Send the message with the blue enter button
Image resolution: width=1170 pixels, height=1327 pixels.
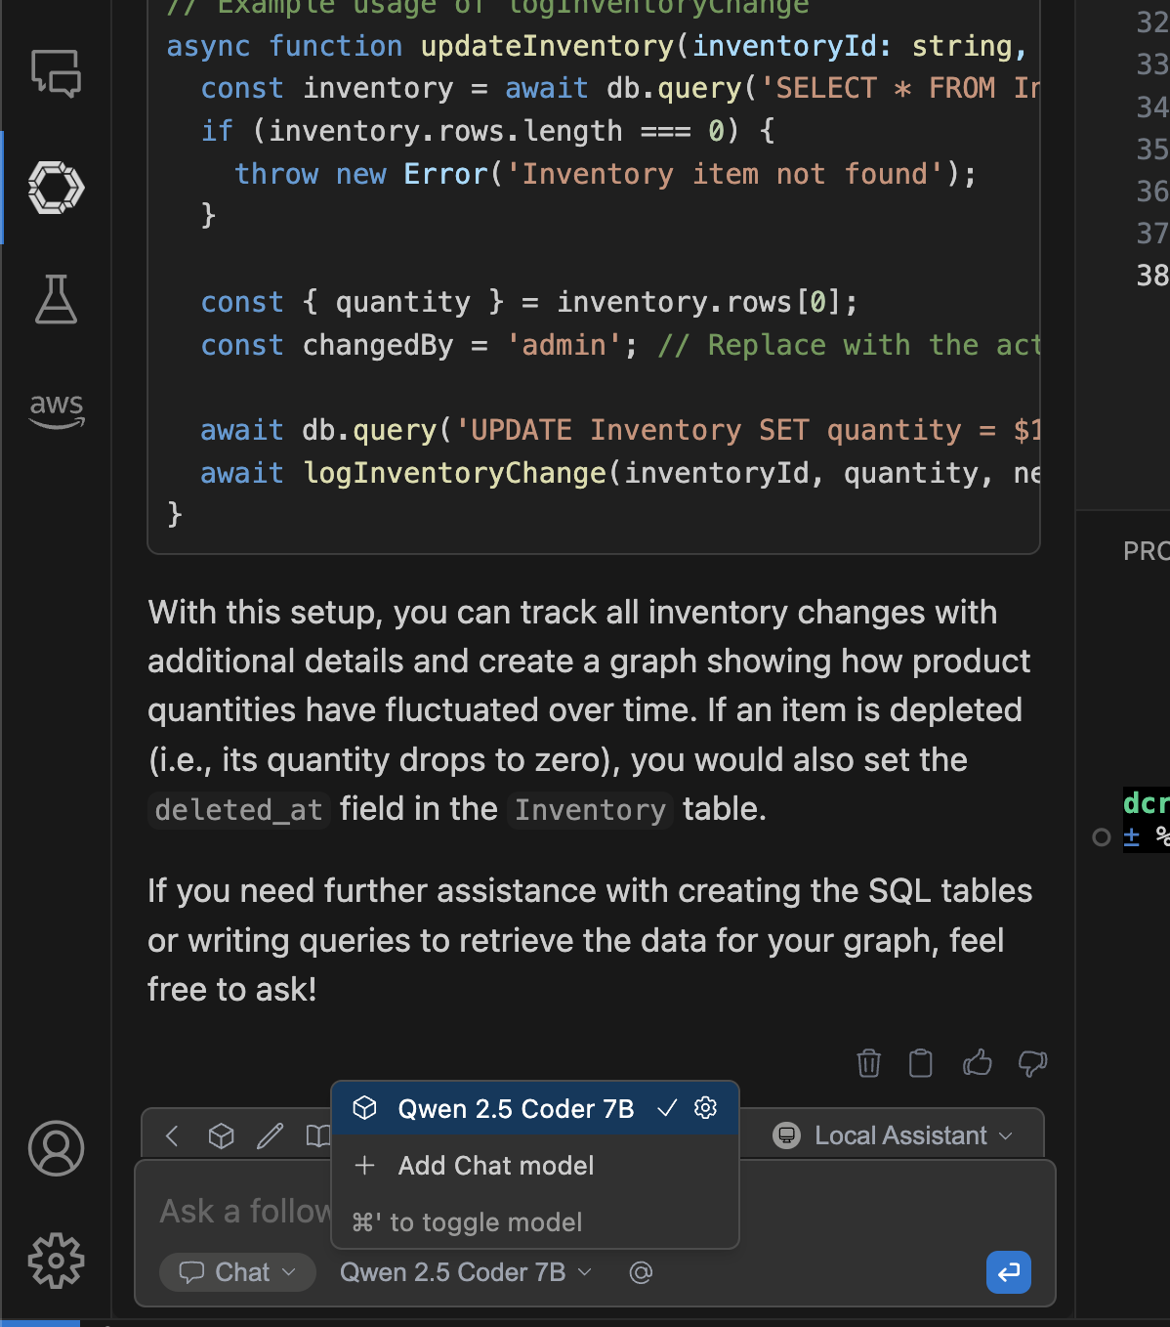click(x=1008, y=1272)
